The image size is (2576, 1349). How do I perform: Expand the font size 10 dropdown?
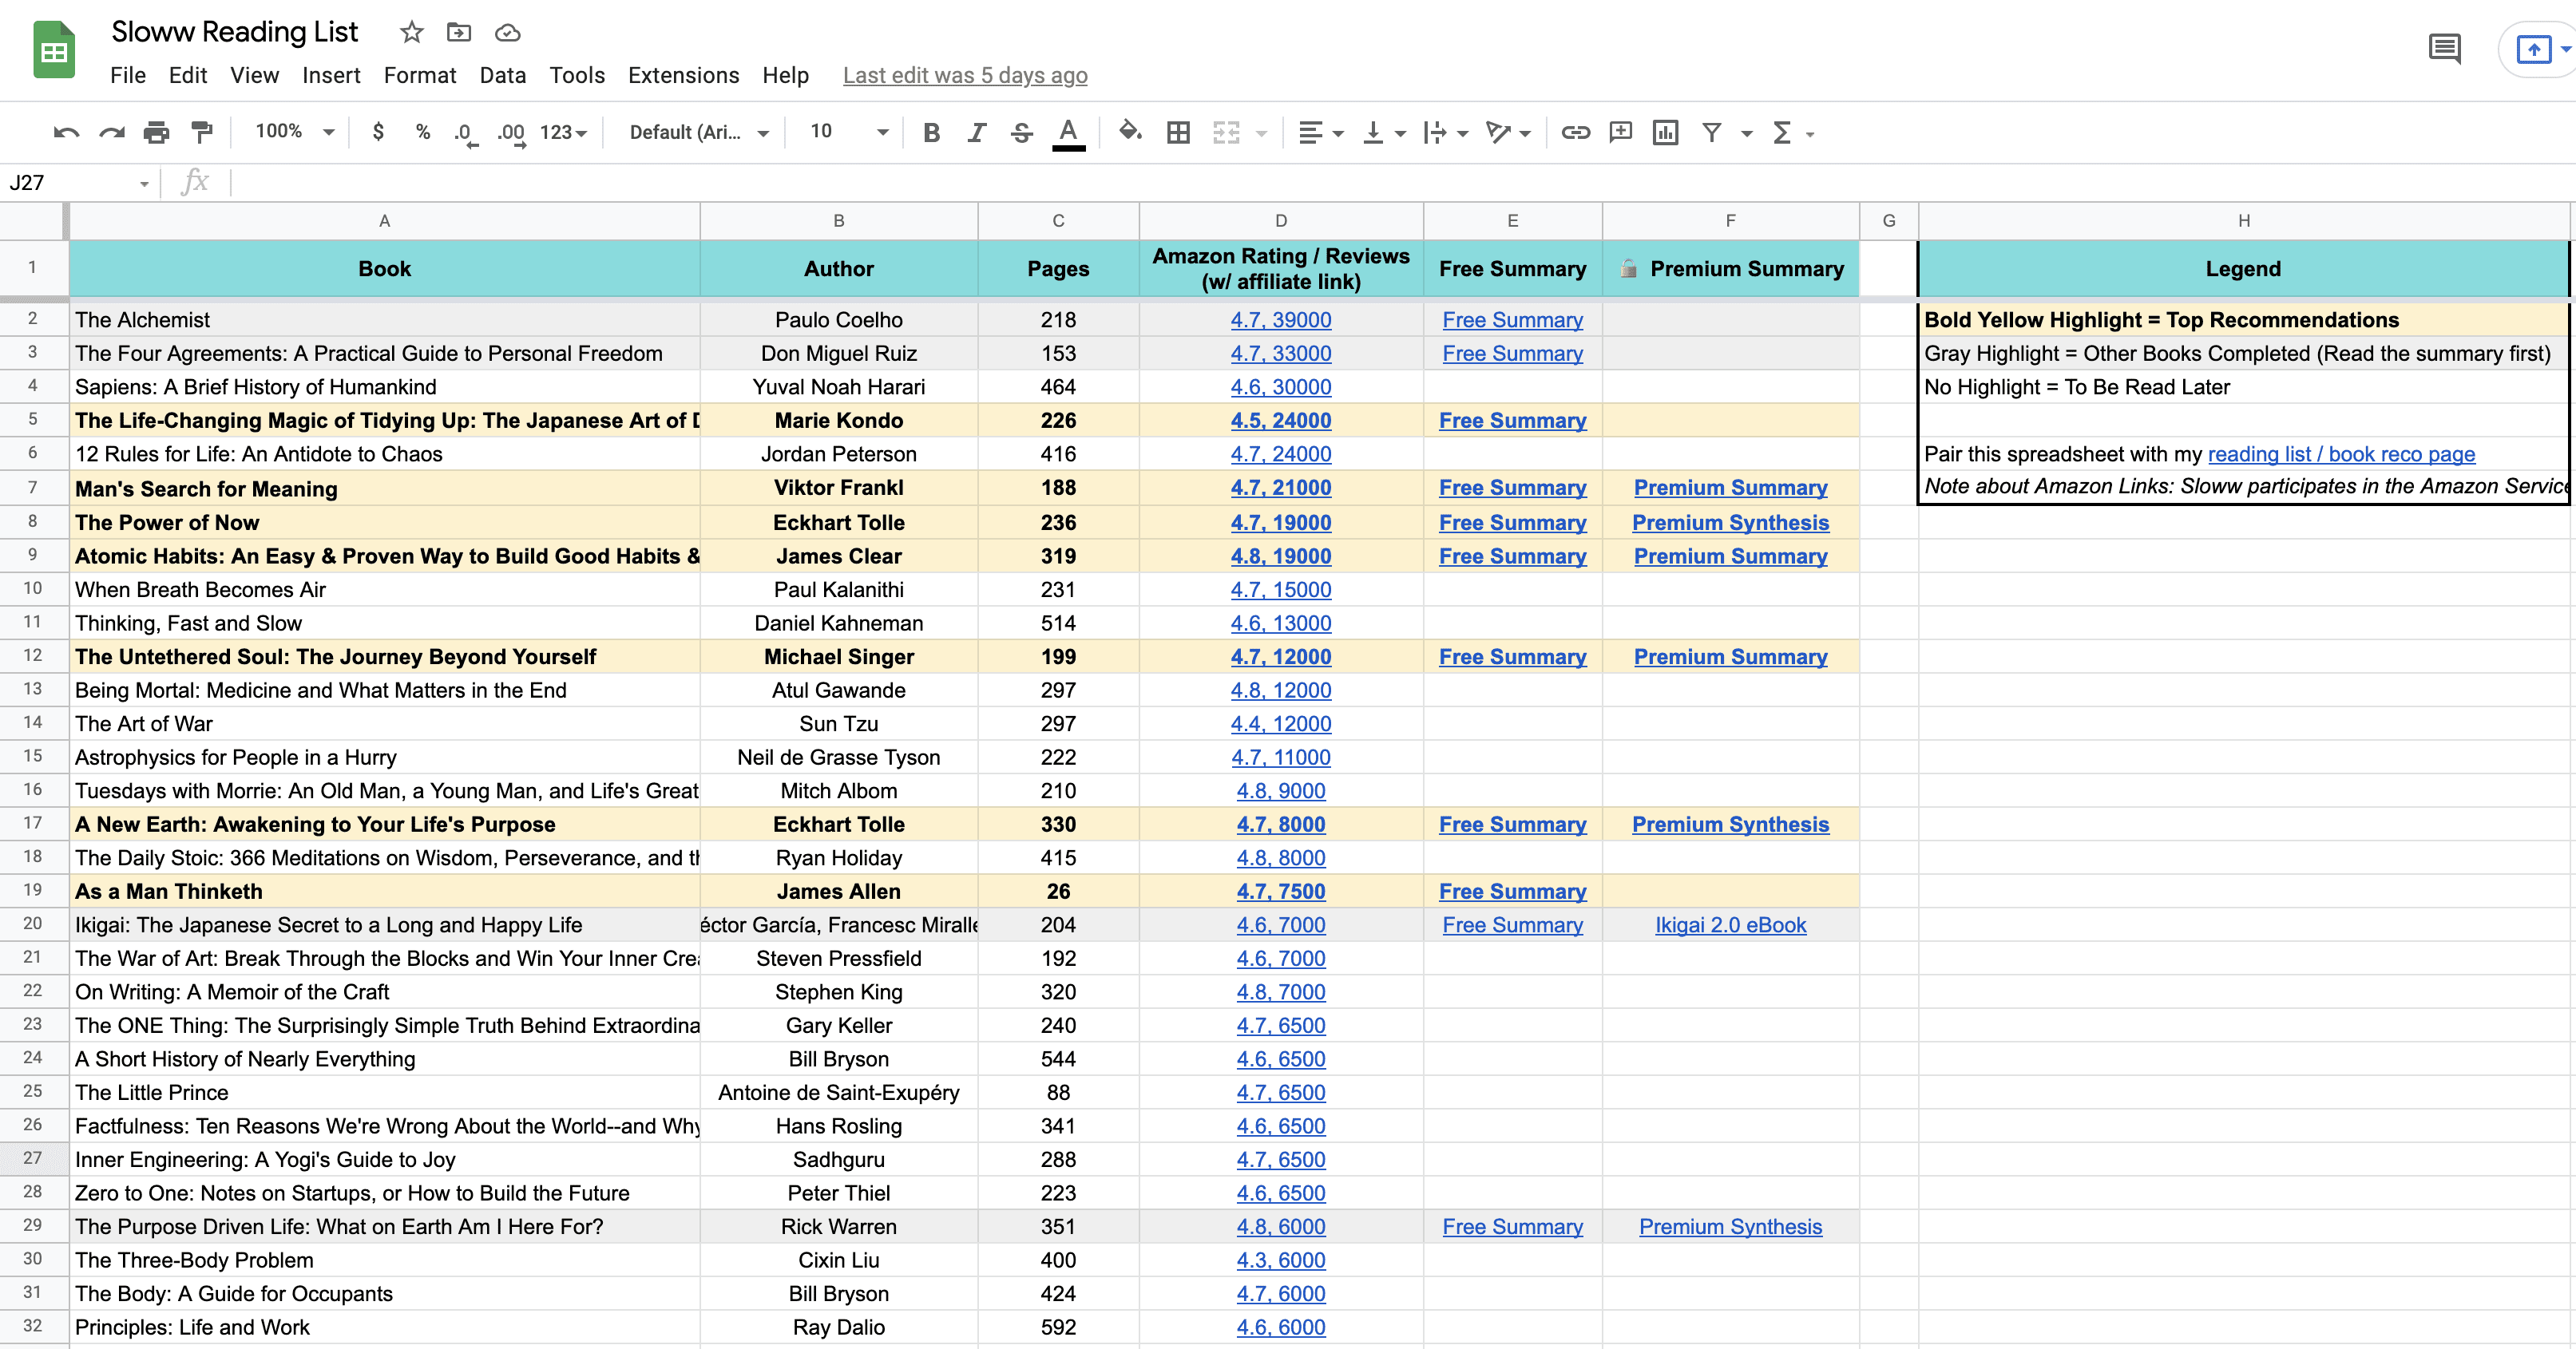pyautogui.click(x=848, y=132)
